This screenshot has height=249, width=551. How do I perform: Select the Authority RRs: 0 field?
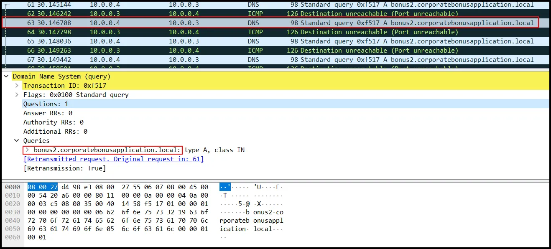click(54, 122)
